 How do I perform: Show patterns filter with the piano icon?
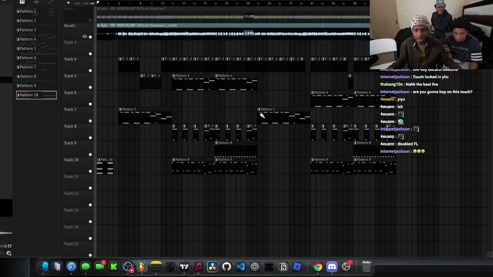22,2
